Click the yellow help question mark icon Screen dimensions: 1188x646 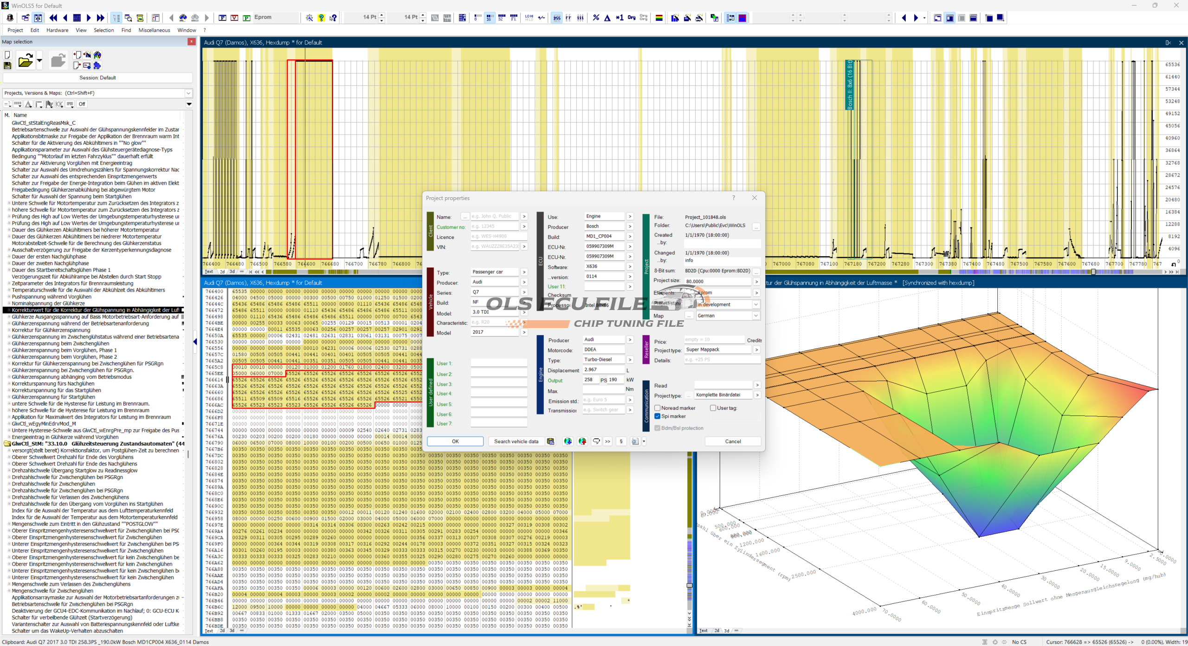click(x=321, y=18)
